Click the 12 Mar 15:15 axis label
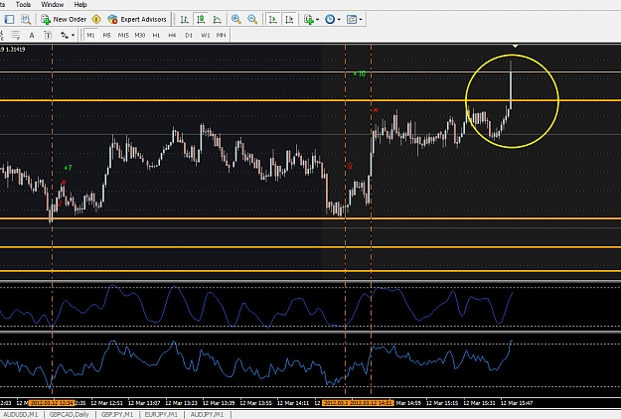Screen dimensions: 621x419 (444, 403)
